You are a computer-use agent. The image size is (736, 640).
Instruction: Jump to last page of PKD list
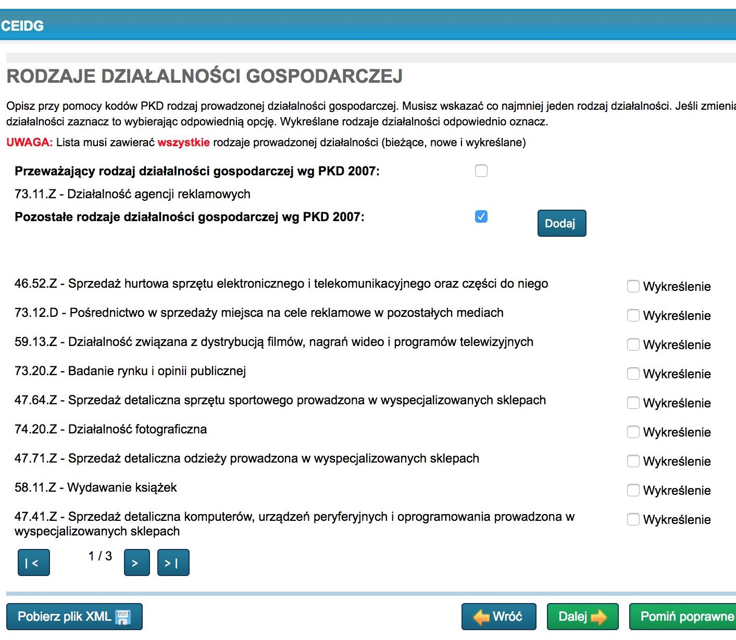click(x=173, y=562)
